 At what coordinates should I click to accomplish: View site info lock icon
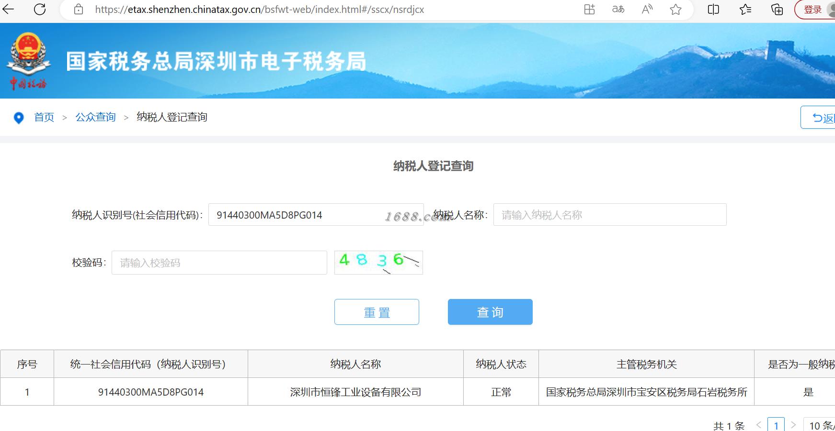point(79,9)
